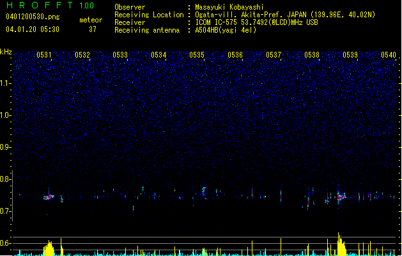Click the kHz axis unit label
Viewport: 402px width, 256px height.
point(6,52)
